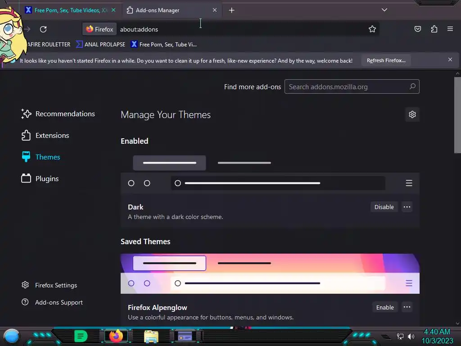Open the Extensions puzzle icon in toolbar
461x346 pixels.
434,29
